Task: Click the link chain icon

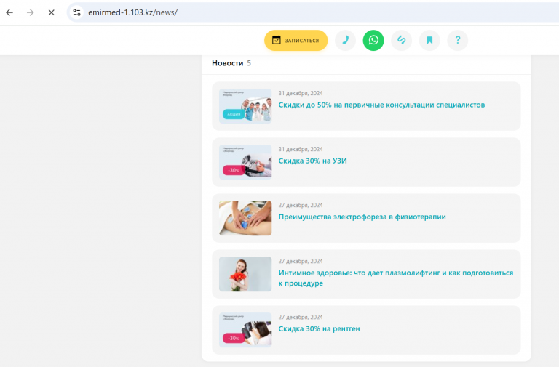Action: 402,40
